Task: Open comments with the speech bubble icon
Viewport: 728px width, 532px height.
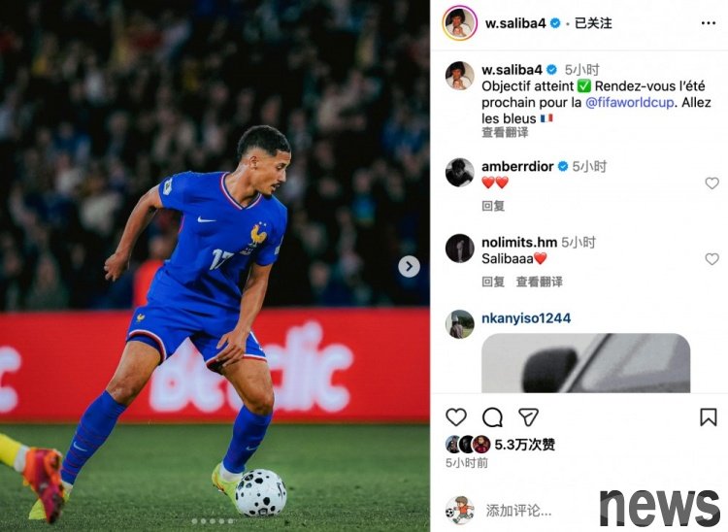Action: (x=492, y=416)
